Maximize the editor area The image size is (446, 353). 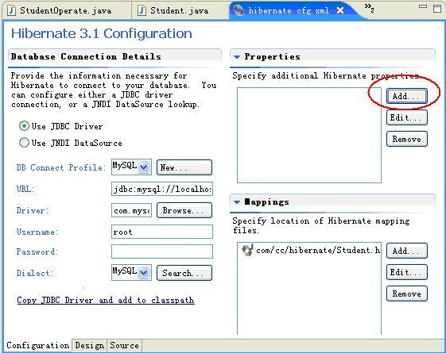coord(437,8)
